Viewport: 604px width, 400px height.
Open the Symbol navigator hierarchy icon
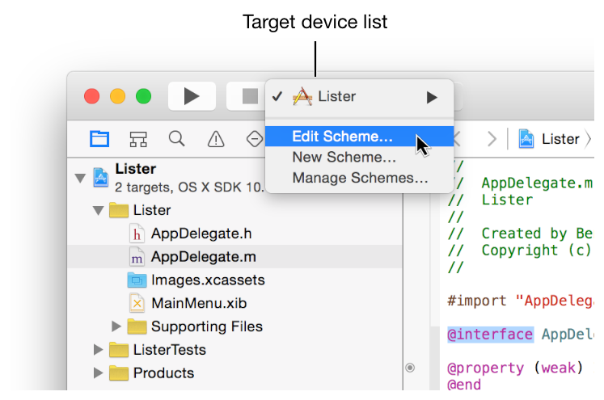(x=138, y=139)
